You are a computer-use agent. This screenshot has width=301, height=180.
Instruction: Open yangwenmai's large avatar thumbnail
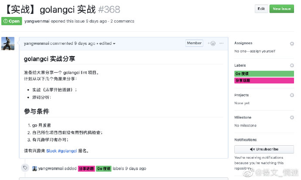pyautogui.click(x=8, y=43)
